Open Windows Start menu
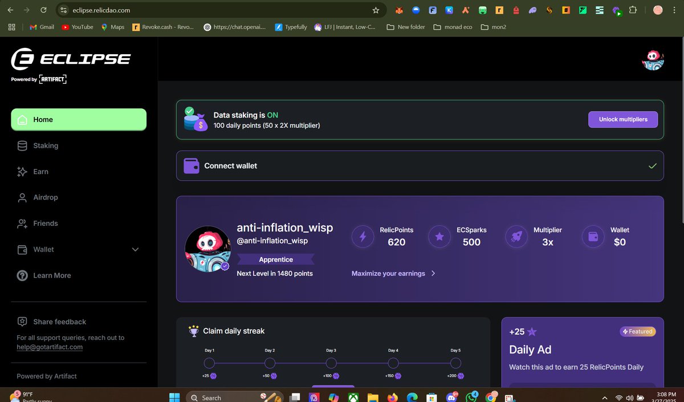Screen dimensions: 684x402 point(174,397)
